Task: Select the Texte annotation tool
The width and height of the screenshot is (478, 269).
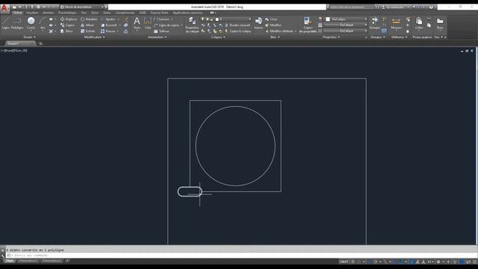Action: pyautogui.click(x=137, y=23)
